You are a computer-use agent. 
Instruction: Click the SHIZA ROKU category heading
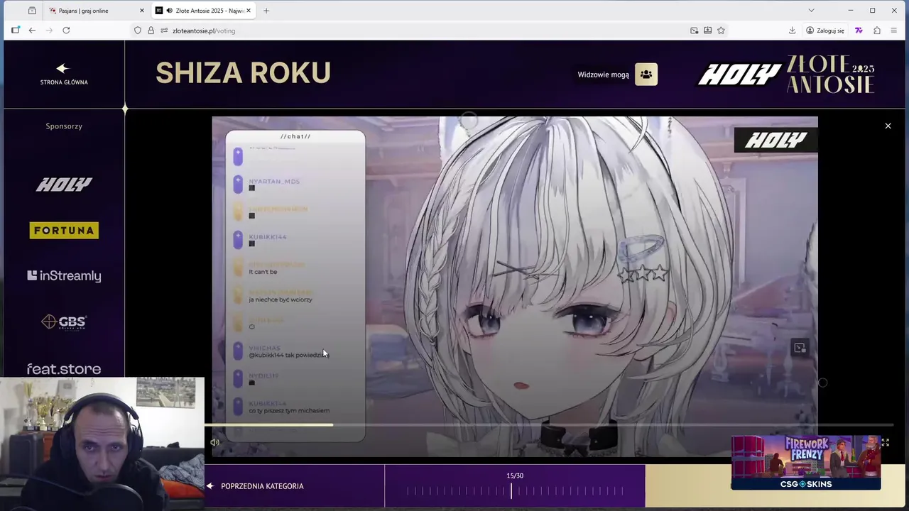coord(243,72)
